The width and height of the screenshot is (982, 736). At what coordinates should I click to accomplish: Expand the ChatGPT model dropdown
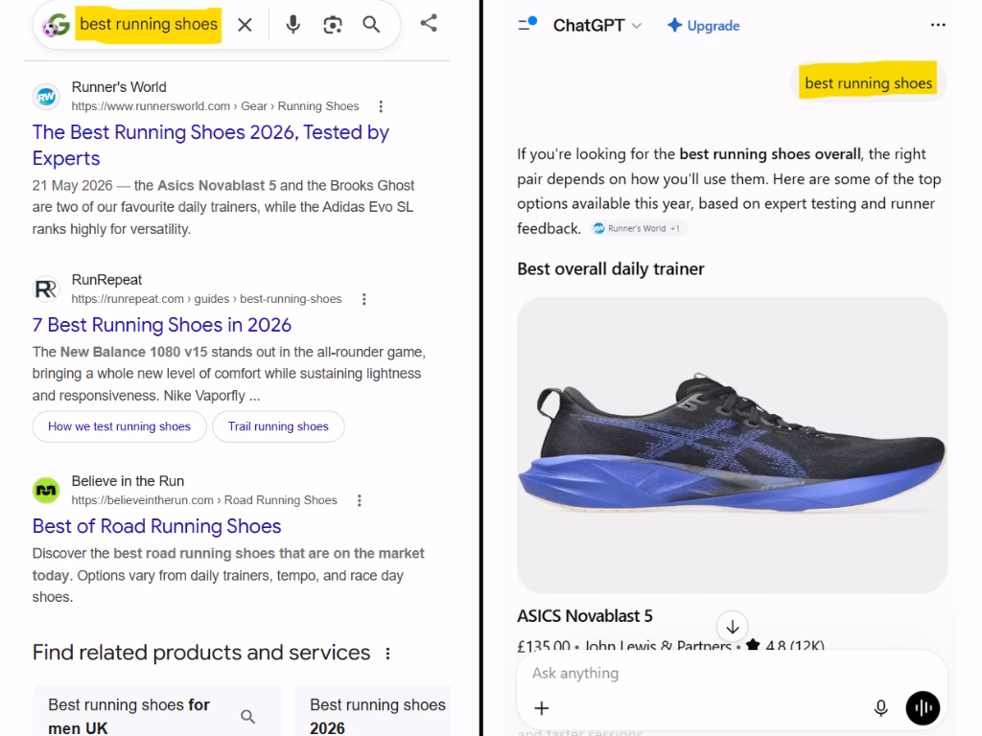(x=597, y=25)
